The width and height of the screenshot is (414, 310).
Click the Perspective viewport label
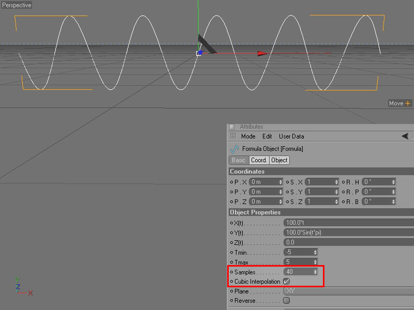[17, 5]
